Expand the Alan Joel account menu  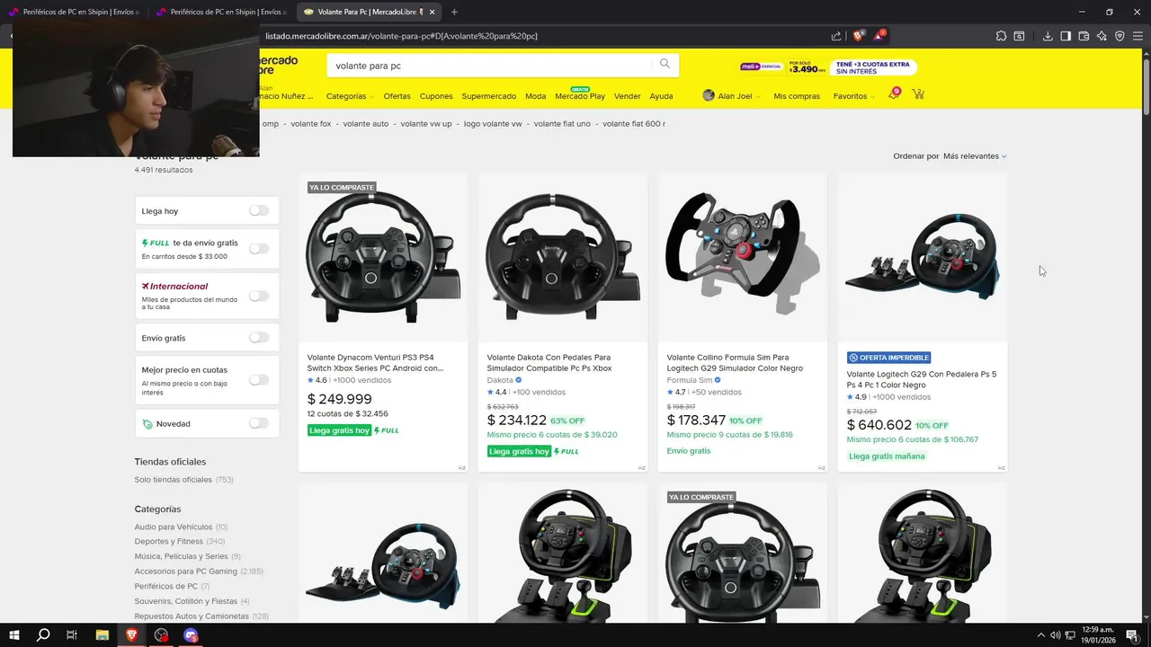(x=732, y=96)
